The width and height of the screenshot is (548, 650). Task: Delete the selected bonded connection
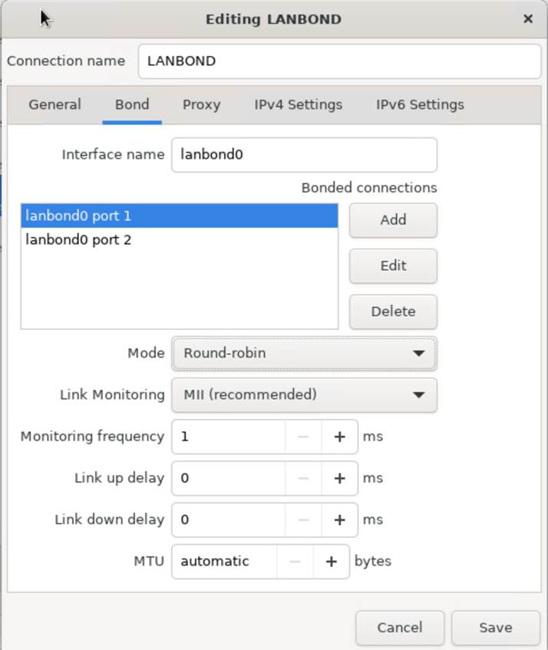tap(393, 312)
